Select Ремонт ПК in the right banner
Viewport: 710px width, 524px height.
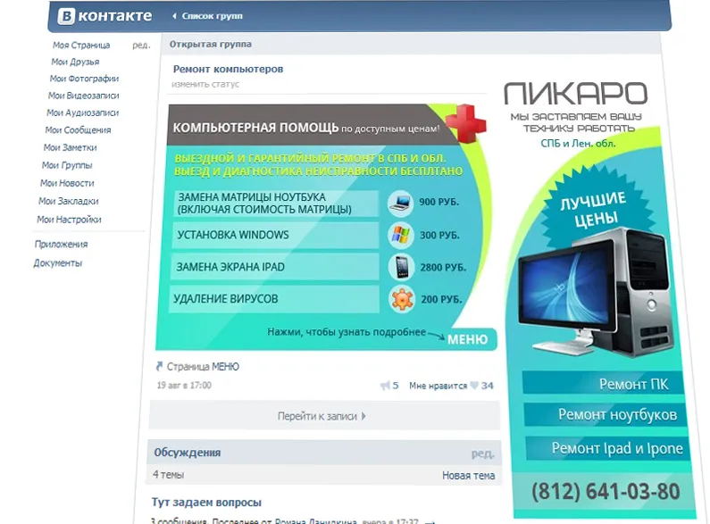coord(603,384)
